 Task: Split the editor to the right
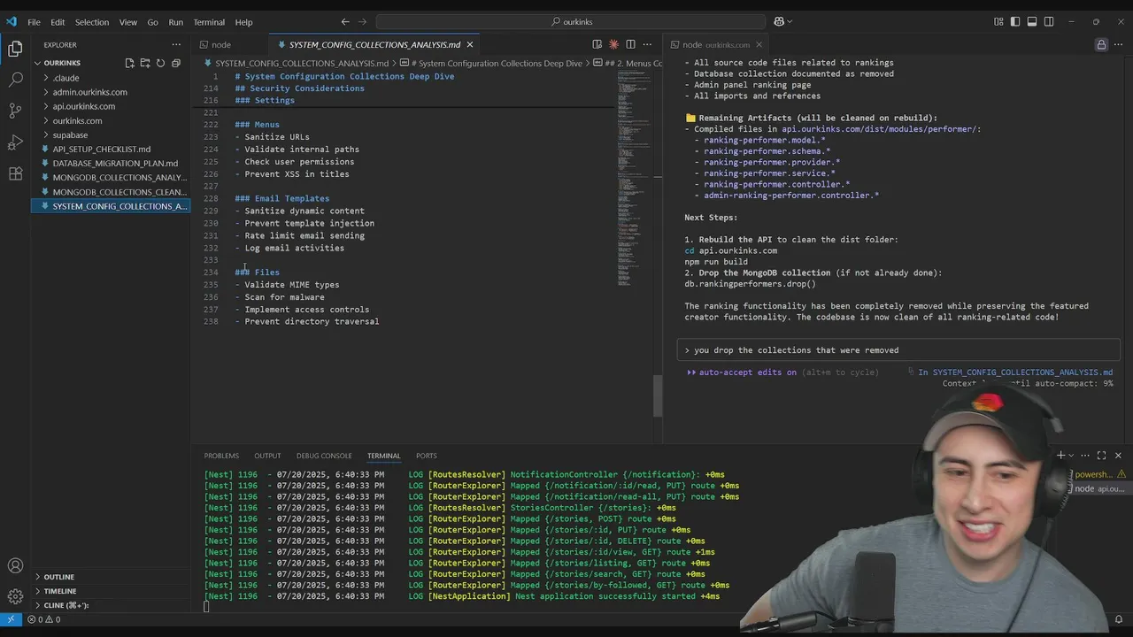[x=630, y=44]
